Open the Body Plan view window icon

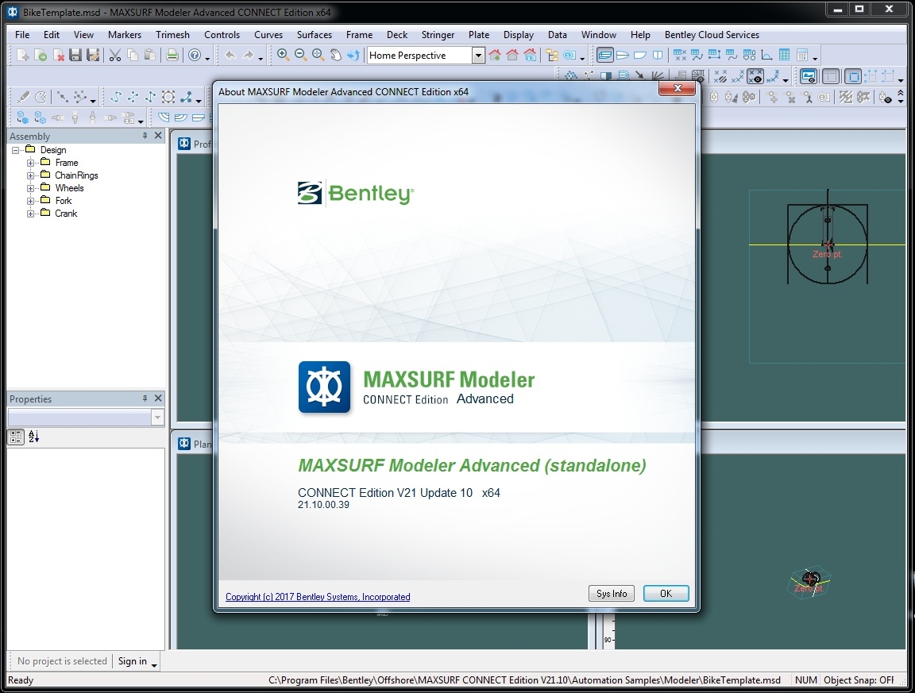tap(658, 55)
